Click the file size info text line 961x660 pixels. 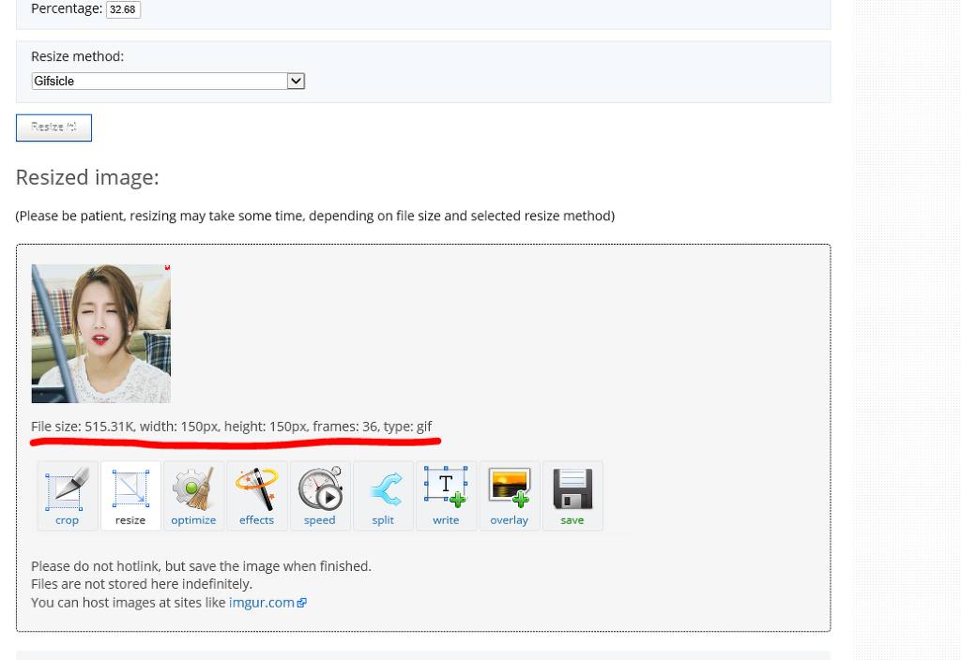[x=231, y=427]
